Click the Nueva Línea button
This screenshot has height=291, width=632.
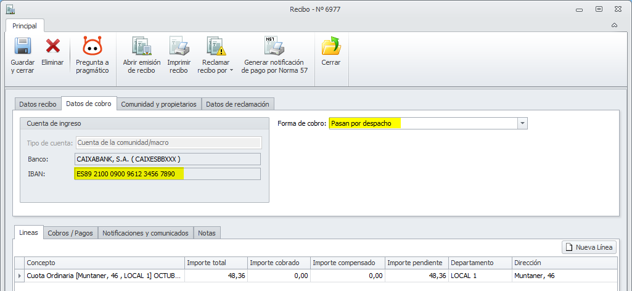coord(589,247)
